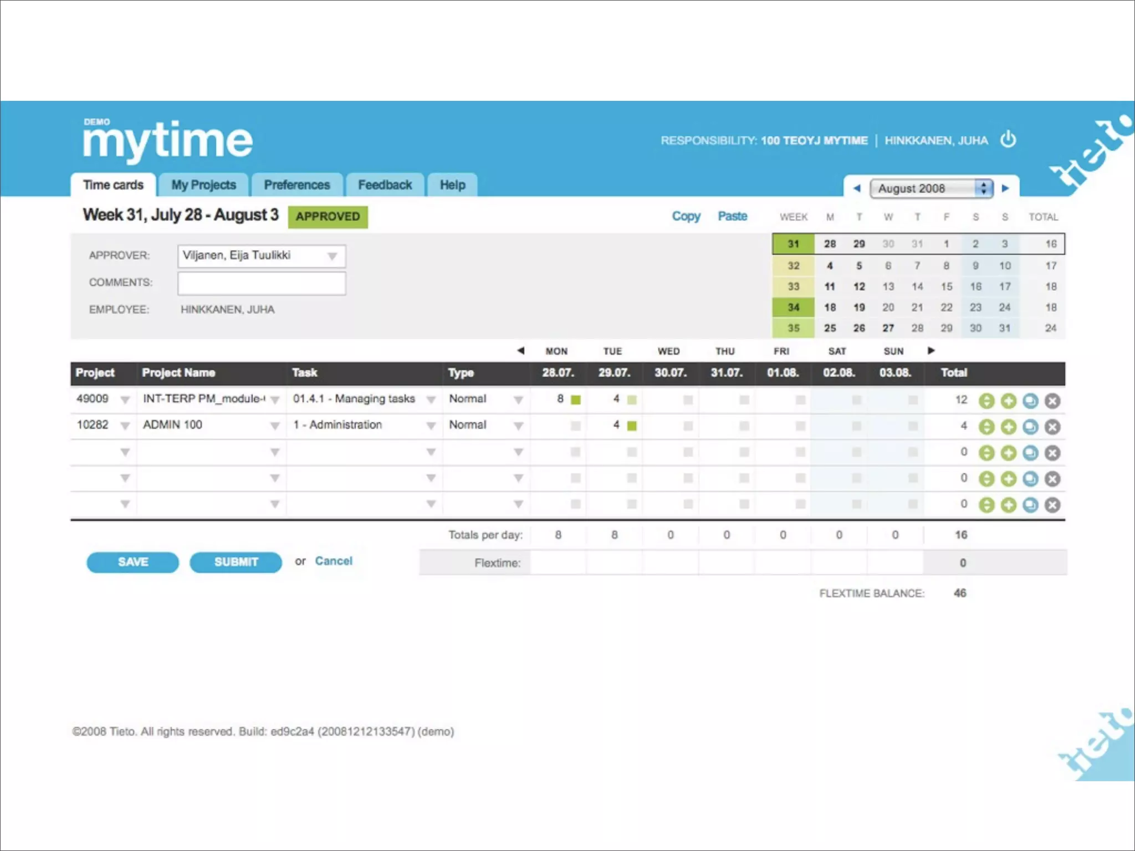1135x851 pixels.
Task: Toggle green marker beside Monday 8 hours entry
Action: (x=576, y=400)
